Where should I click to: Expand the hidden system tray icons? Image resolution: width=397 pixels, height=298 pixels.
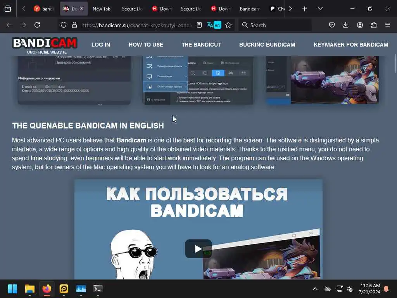coord(315,289)
